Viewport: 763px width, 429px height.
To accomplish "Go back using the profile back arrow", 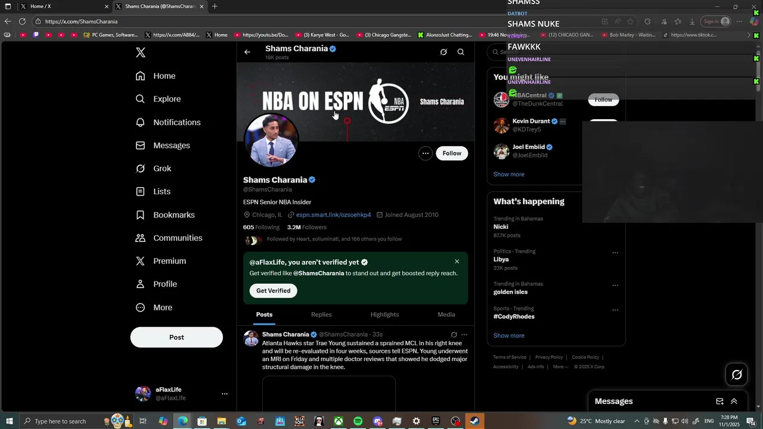I will (247, 52).
